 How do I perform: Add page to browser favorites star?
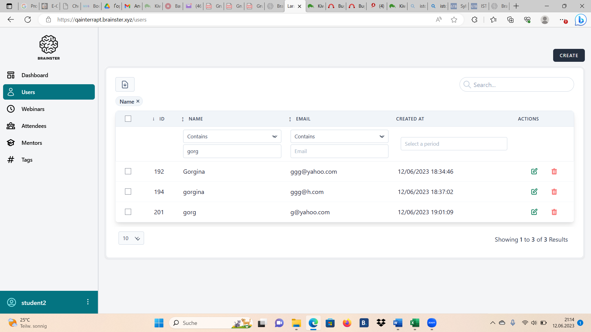point(454,20)
